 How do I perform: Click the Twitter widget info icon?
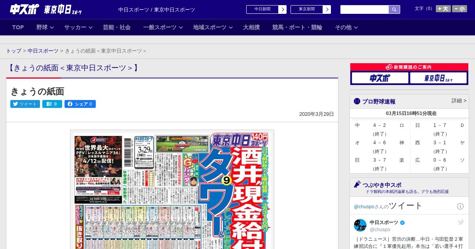point(460,206)
